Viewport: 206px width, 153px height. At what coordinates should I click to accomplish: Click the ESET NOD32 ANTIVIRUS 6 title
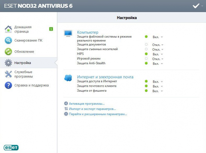[x=38, y=6]
